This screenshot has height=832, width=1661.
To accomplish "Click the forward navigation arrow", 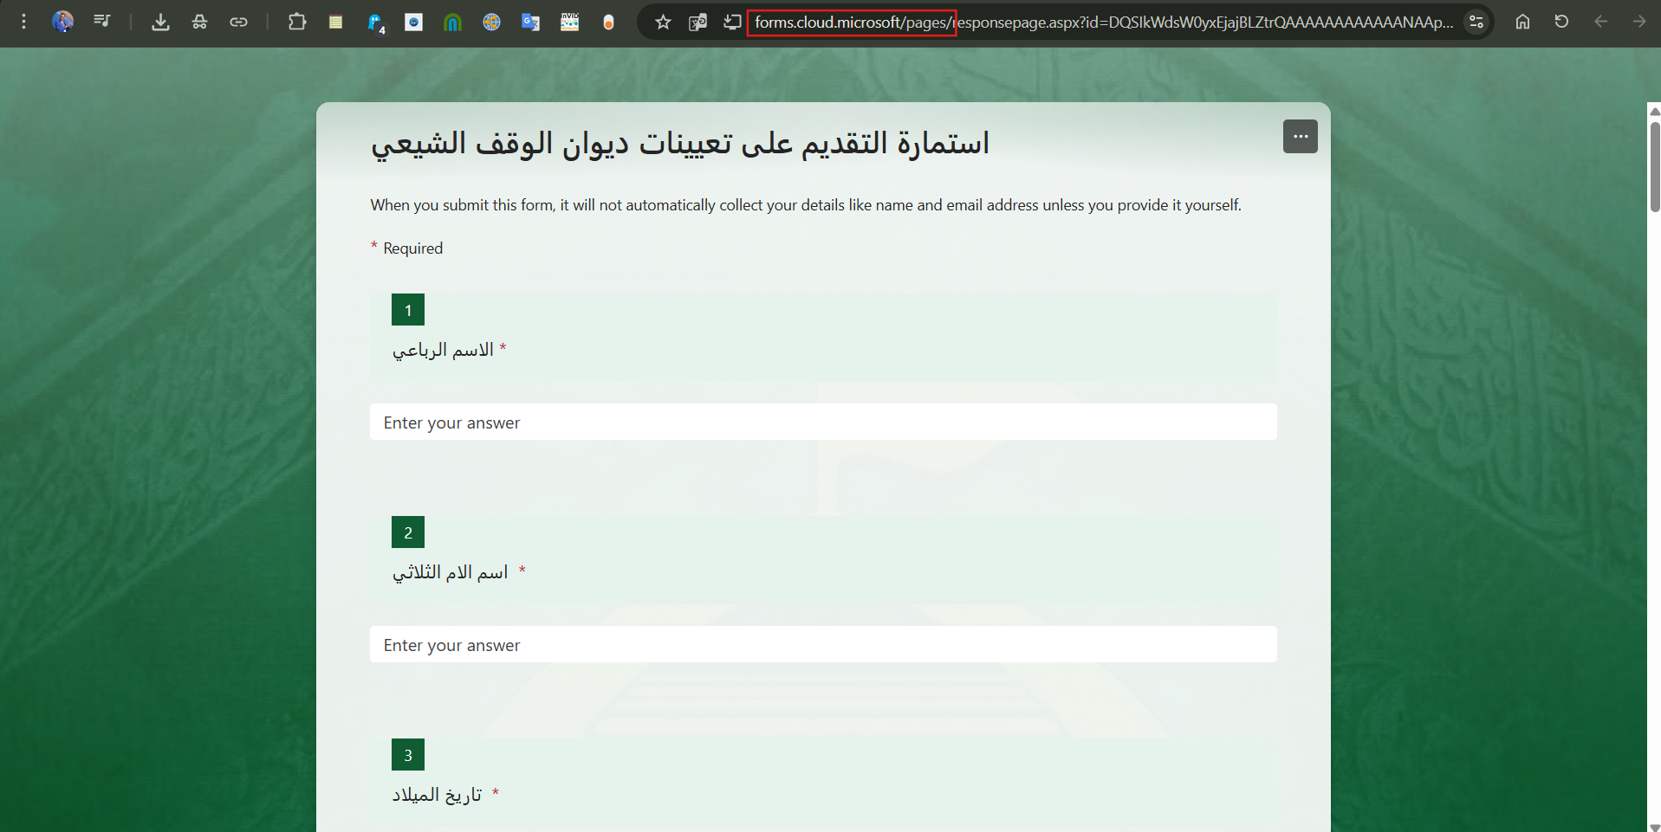I will [1638, 22].
